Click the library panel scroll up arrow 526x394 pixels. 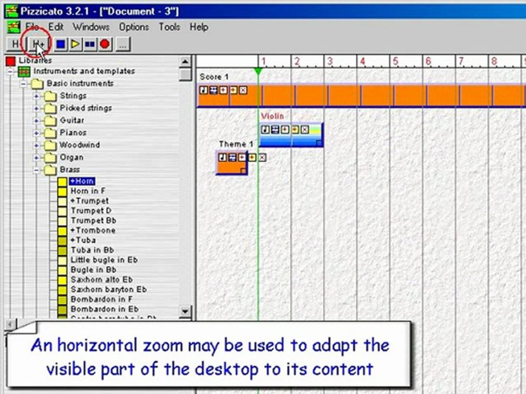[x=185, y=62]
